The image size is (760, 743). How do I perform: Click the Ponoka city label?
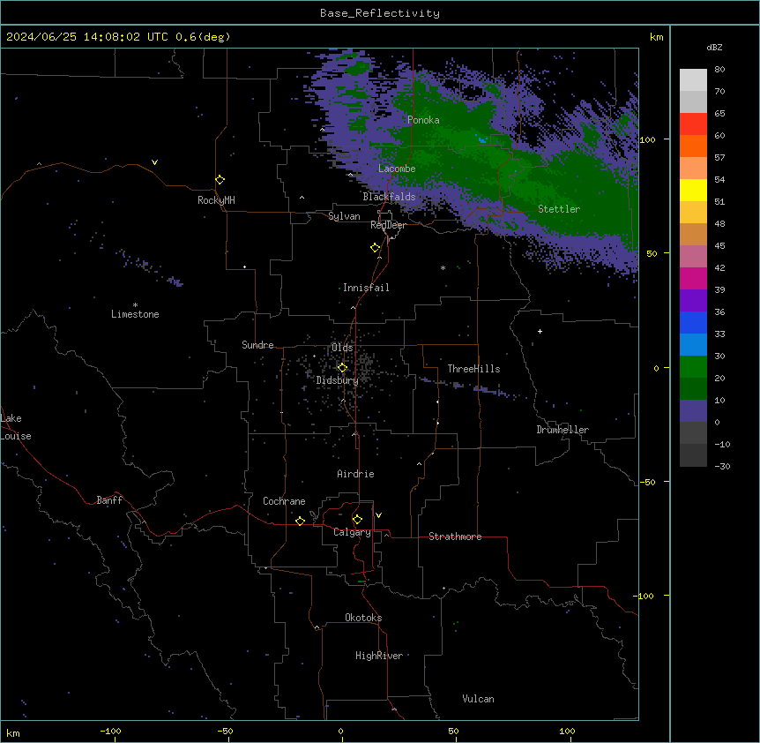click(x=423, y=120)
